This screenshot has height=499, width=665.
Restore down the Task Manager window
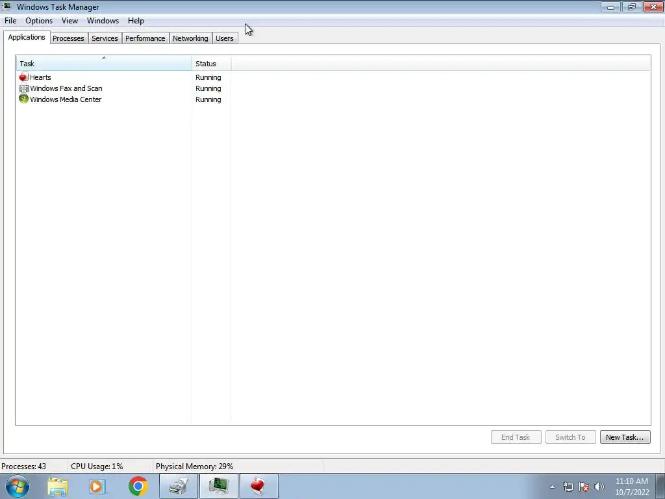[x=632, y=6]
